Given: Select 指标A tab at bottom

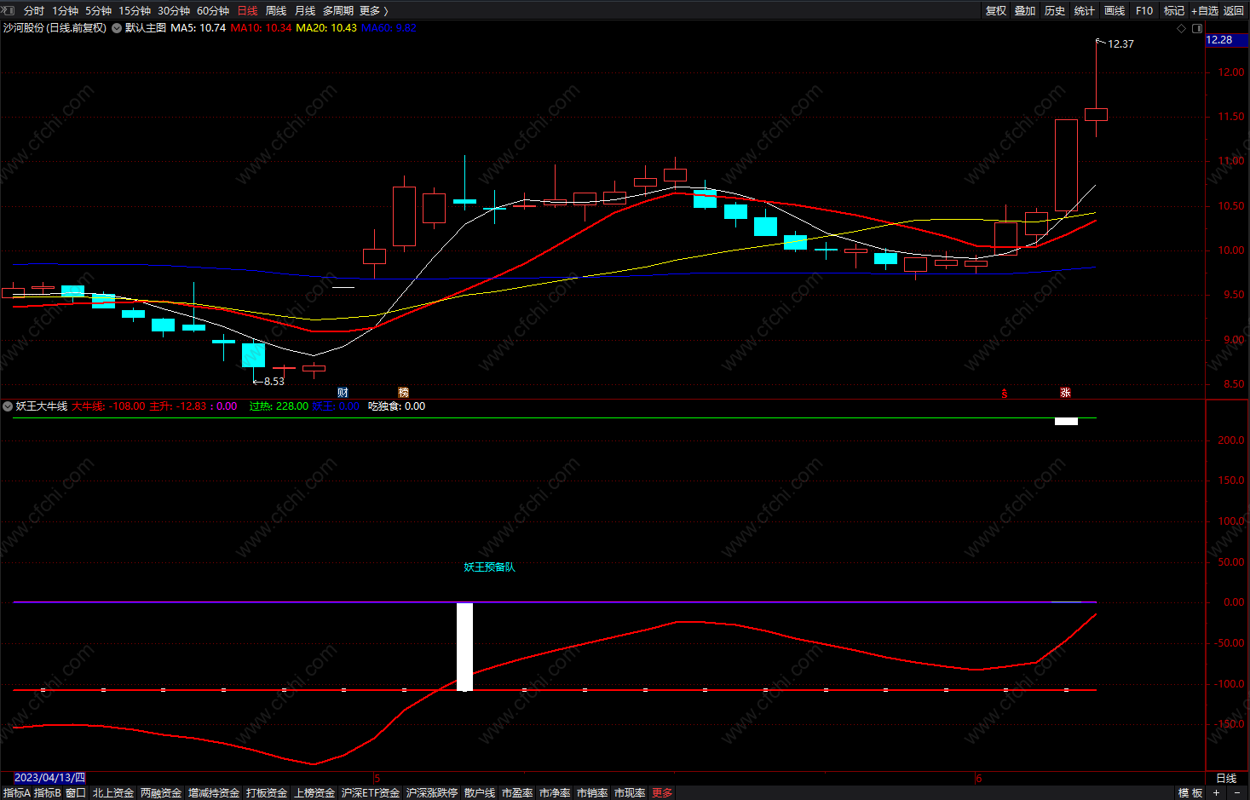Looking at the screenshot, I should pos(16,793).
